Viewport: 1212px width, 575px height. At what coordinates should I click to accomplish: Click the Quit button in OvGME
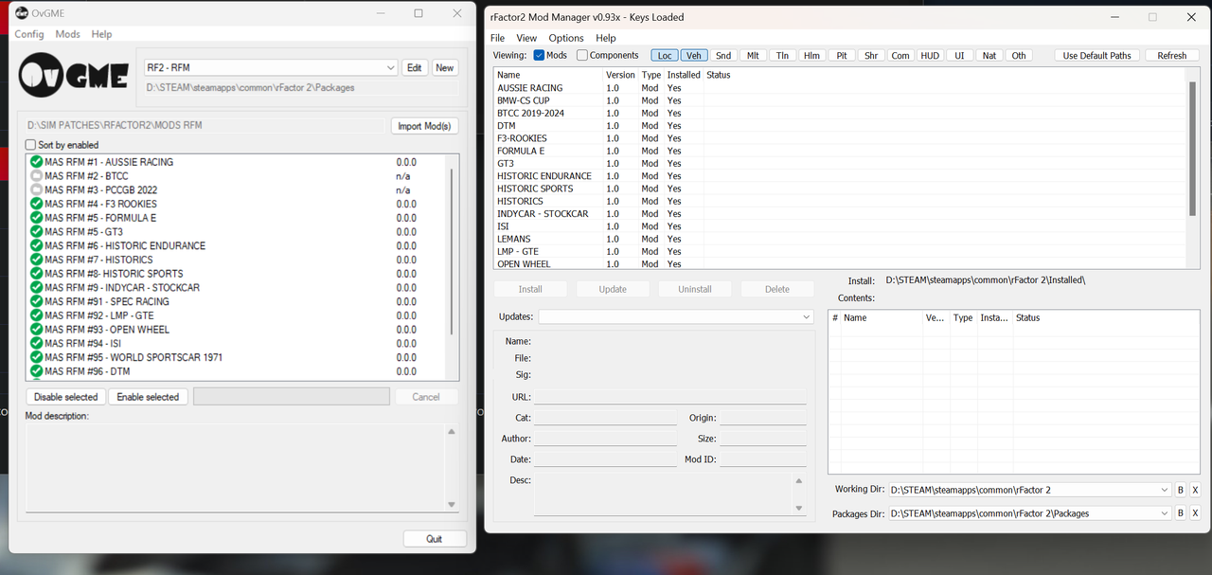click(x=434, y=539)
